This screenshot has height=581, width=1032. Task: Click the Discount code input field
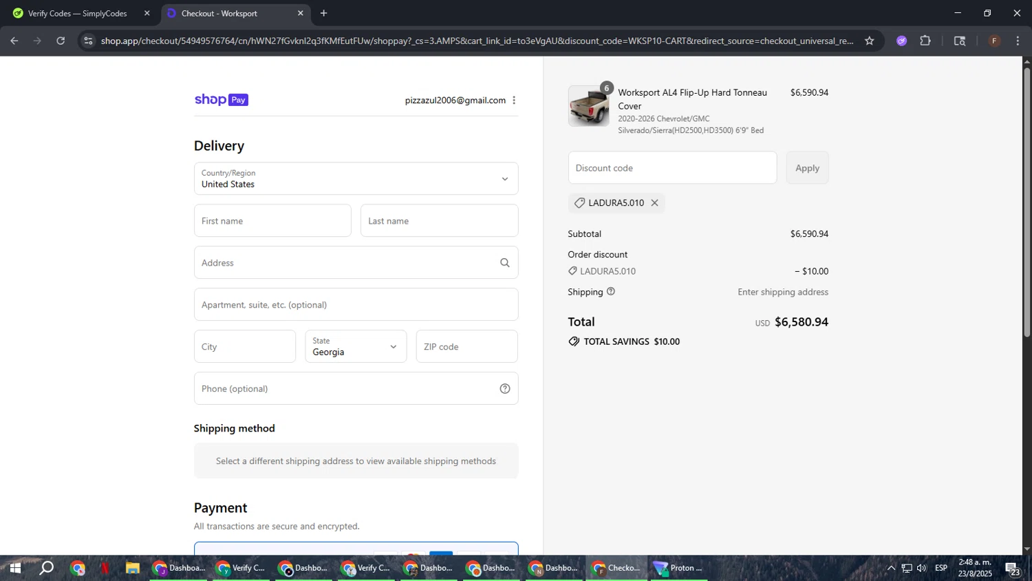[672, 168]
